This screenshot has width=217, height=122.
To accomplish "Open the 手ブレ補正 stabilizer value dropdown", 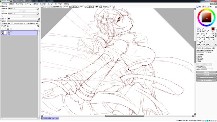I will (114, 7).
